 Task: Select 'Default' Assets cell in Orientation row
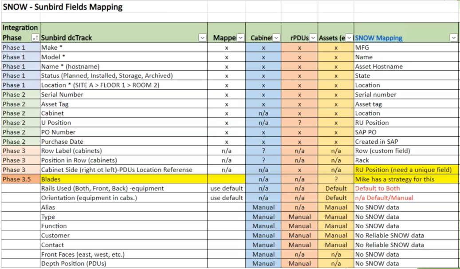tap(336, 198)
